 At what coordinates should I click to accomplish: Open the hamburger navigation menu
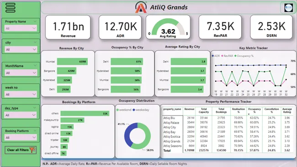point(11,8)
